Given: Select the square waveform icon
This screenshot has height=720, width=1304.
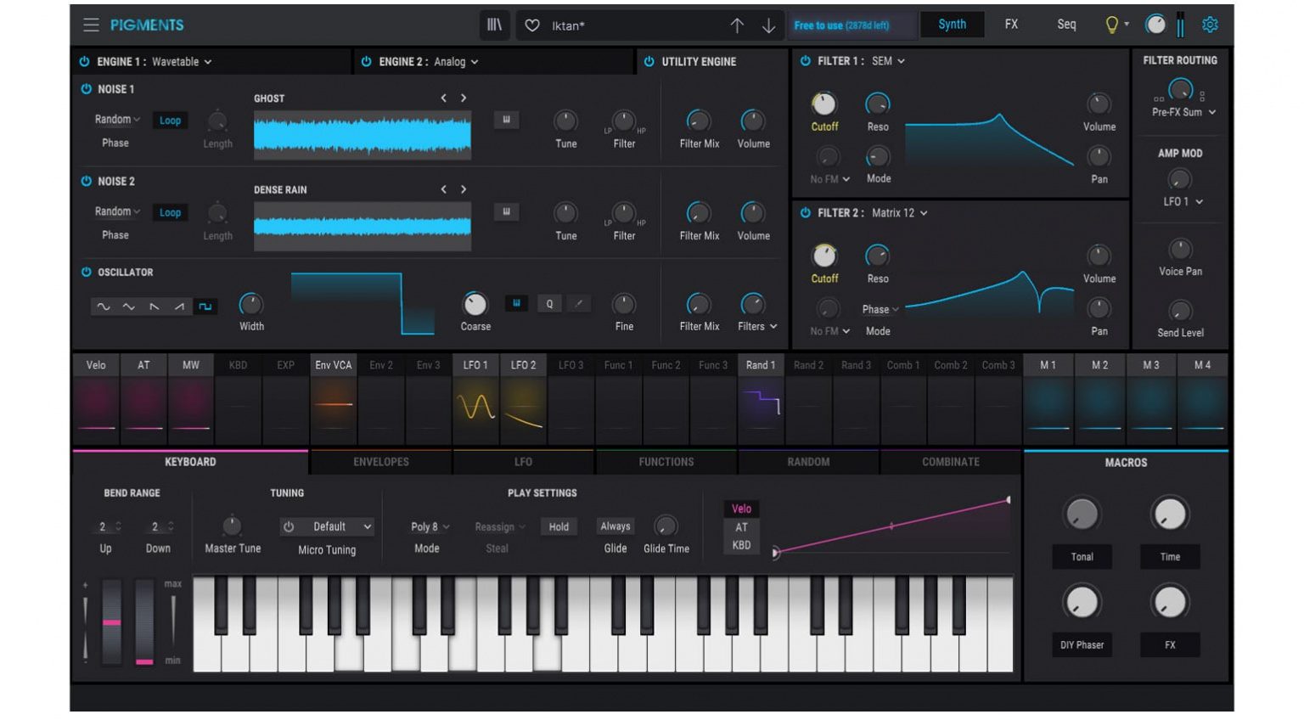Looking at the screenshot, I should (205, 307).
